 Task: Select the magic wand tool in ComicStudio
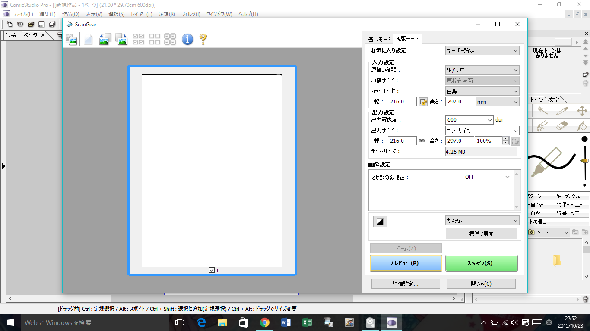pyautogui.click(x=542, y=111)
